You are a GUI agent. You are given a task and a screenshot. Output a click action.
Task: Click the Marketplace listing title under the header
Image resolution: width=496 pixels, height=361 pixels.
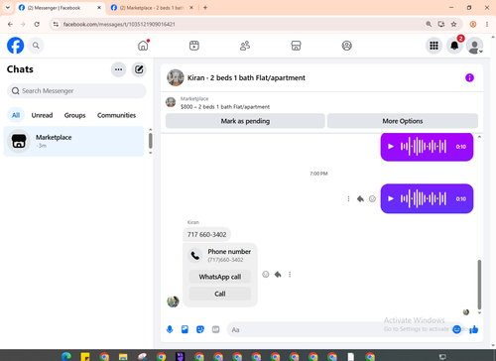click(225, 107)
